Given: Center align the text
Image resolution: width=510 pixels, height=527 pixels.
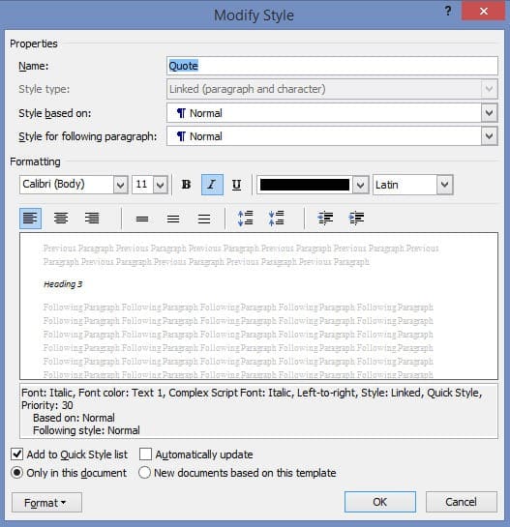Looking at the screenshot, I should point(61,219).
